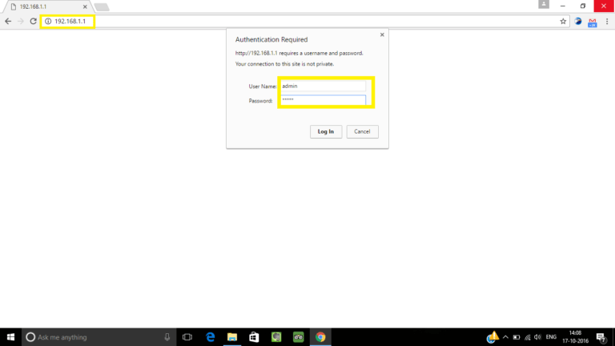Click the Cortana Ask me anything box

tap(98, 337)
